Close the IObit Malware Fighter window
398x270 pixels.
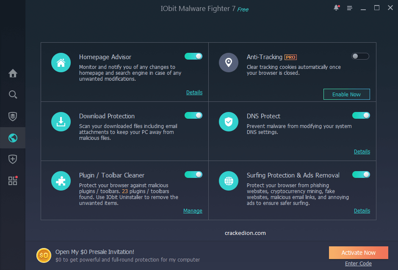pos(390,8)
